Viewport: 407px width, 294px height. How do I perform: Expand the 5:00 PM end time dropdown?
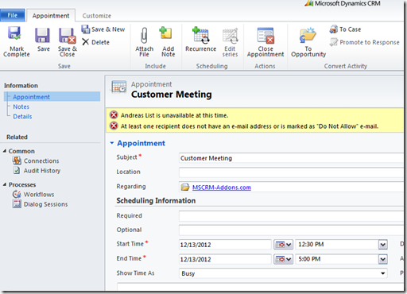point(383,259)
